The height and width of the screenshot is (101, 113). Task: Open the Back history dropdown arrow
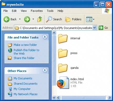tap(20, 19)
